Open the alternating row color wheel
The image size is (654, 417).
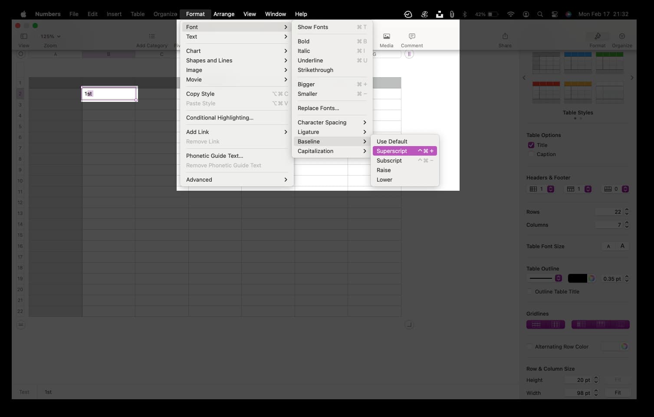pyautogui.click(x=624, y=346)
